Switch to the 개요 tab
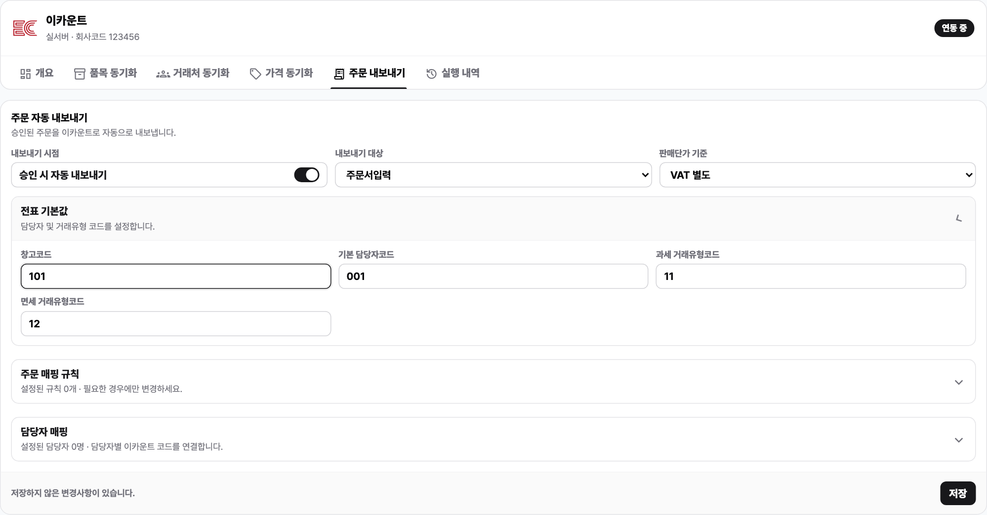 click(37, 73)
